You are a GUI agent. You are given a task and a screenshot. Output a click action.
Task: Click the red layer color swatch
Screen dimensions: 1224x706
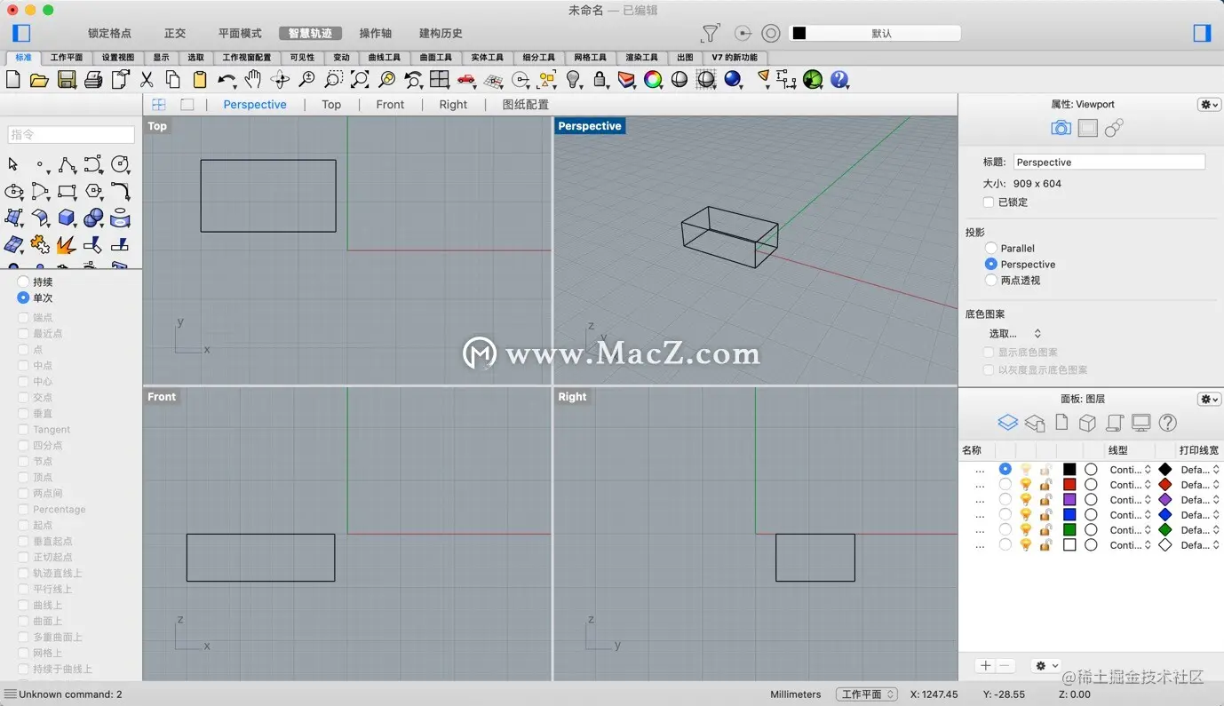point(1069,485)
